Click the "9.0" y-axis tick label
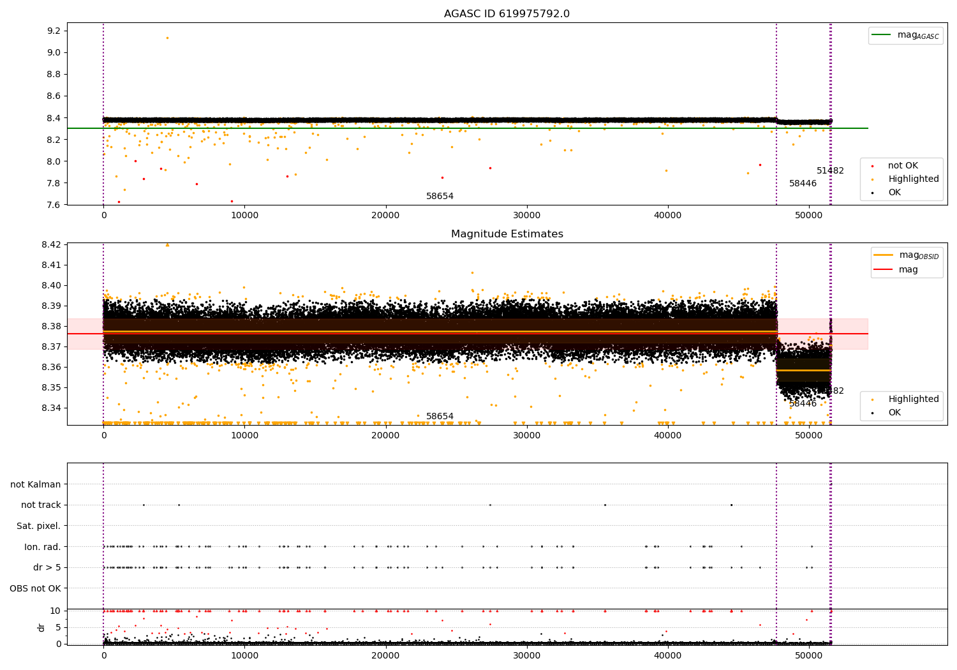 pos(54,53)
